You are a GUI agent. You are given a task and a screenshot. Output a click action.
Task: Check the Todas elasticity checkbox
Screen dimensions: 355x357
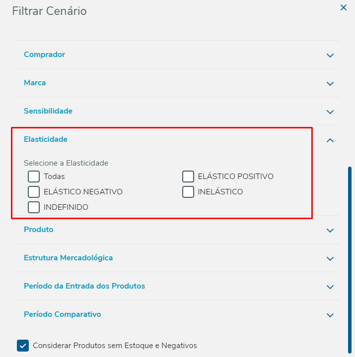34,177
